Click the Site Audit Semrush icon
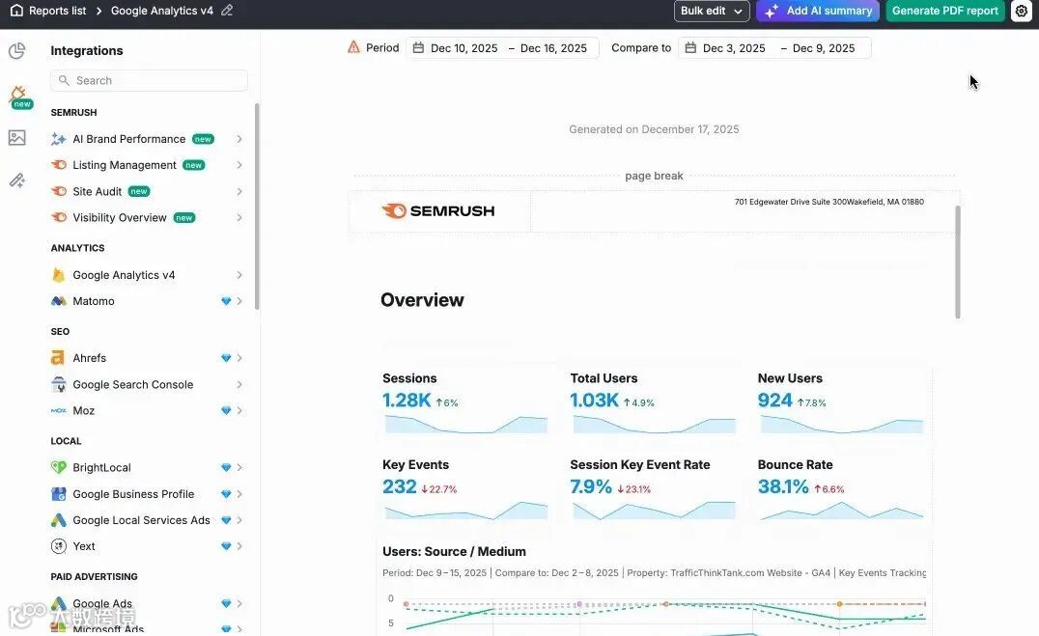The image size is (1039, 636). (58, 191)
